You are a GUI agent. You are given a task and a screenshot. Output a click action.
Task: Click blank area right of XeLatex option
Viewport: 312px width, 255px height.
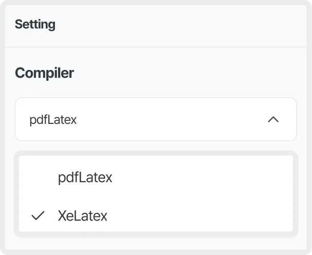(206, 216)
